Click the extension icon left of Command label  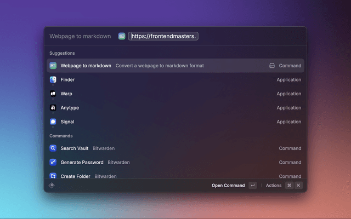click(271, 66)
